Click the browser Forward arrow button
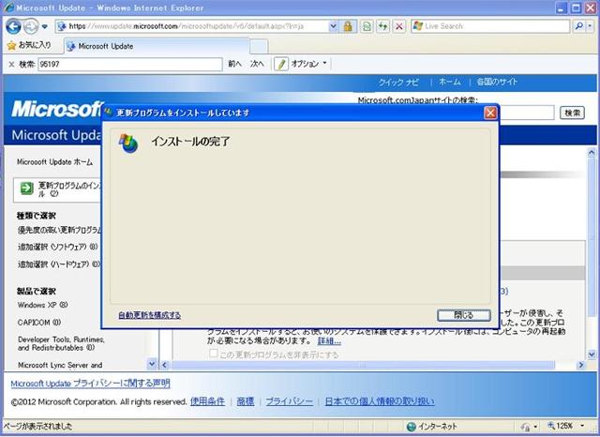600x437 pixels. tap(31, 26)
